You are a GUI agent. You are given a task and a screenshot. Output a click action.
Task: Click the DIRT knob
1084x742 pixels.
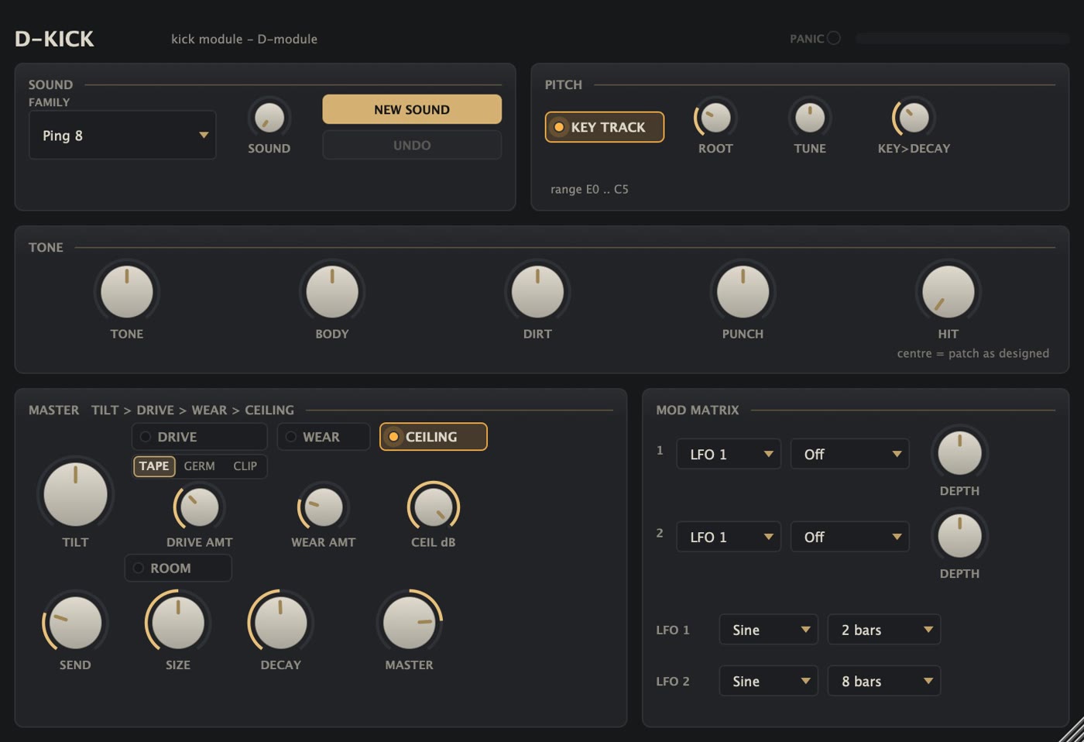pyautogui.click(x=537, y=291)
